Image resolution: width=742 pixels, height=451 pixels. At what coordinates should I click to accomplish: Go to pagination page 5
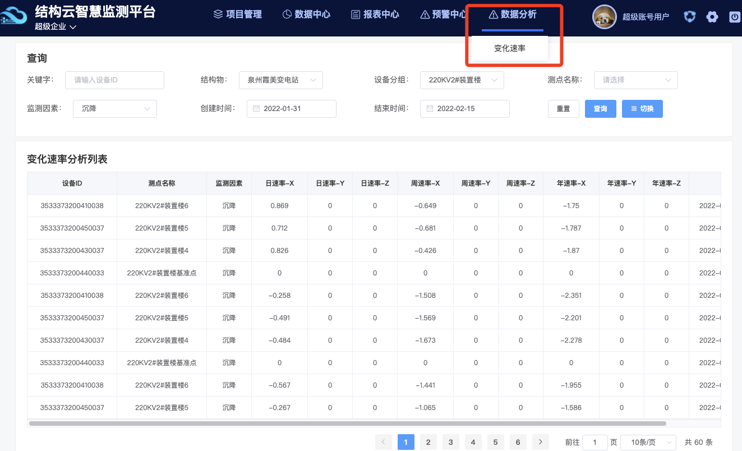pyautogui.click(x=495, y=442)
